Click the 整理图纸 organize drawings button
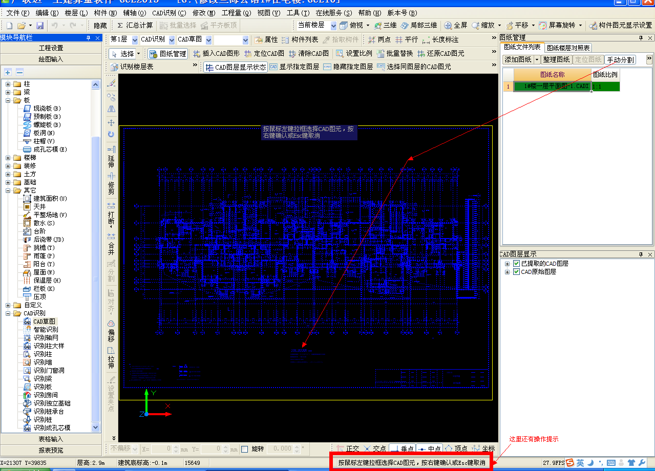655x471 pixels. [556, 59]
